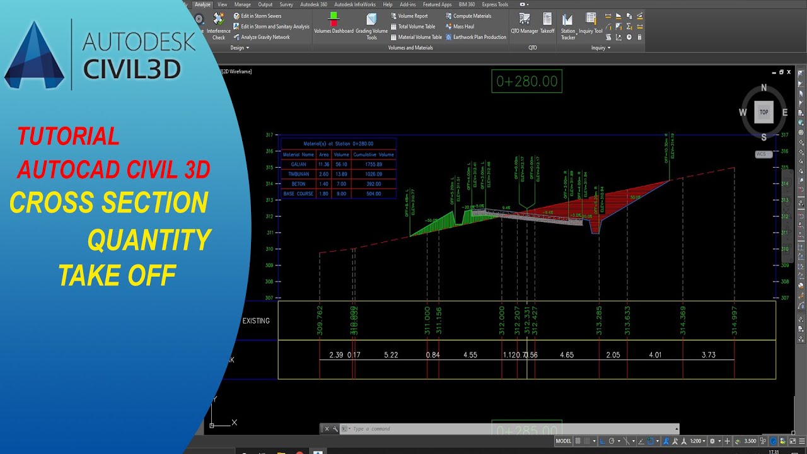The image size is (807, 454).
Task: Open the snap mode dropdown arrow
Action: tap(594, 441)
